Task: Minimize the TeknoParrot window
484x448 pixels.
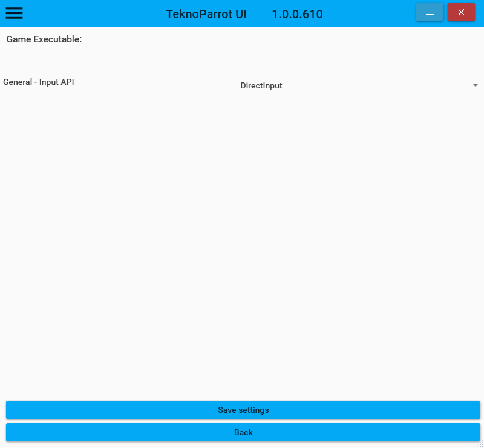Action: click(x=430, y=12)
